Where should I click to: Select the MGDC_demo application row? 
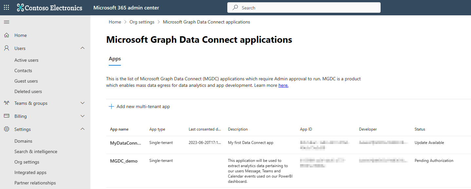click(x=124, y=161)
